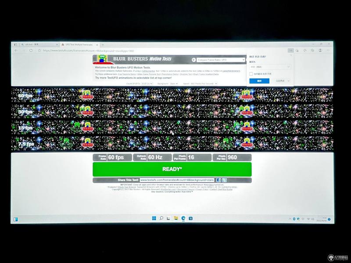Click the translate icon in the address bar

pyautogui.click(x=290, y=50)
